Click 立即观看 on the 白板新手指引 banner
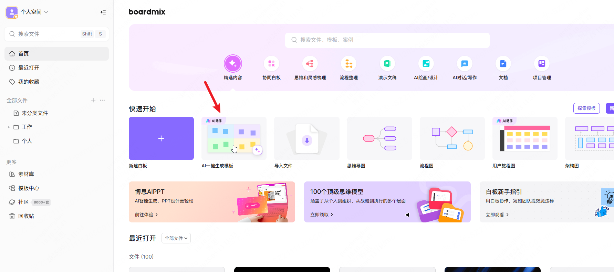The height and width of the screenshot is (272, 614). click(x=497, y=215)
